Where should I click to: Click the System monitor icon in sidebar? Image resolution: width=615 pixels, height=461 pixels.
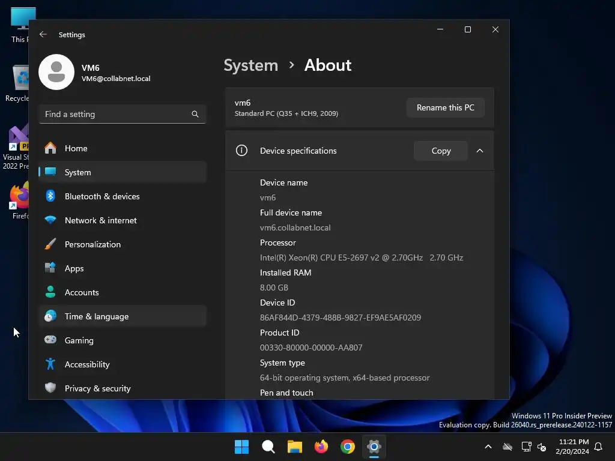click(x=50, y=172)
